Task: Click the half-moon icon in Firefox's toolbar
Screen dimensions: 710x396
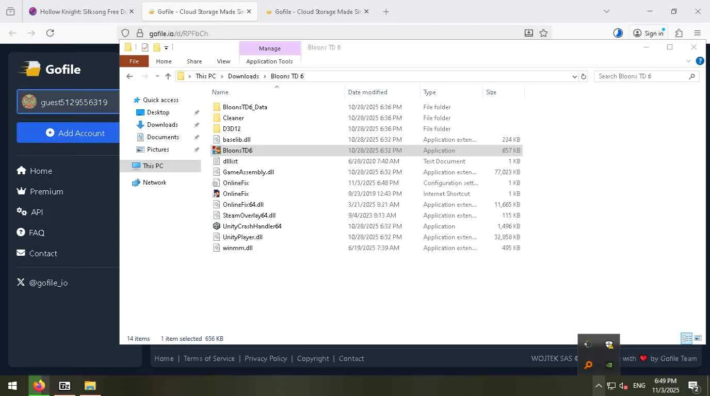Action: click(x=618, y=33)
